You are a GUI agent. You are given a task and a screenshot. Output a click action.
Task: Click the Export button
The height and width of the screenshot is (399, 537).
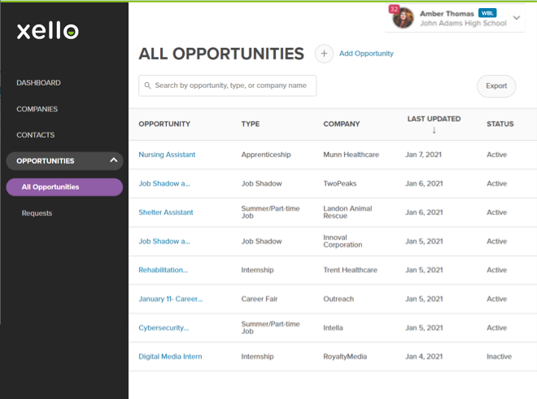(496, 85)
